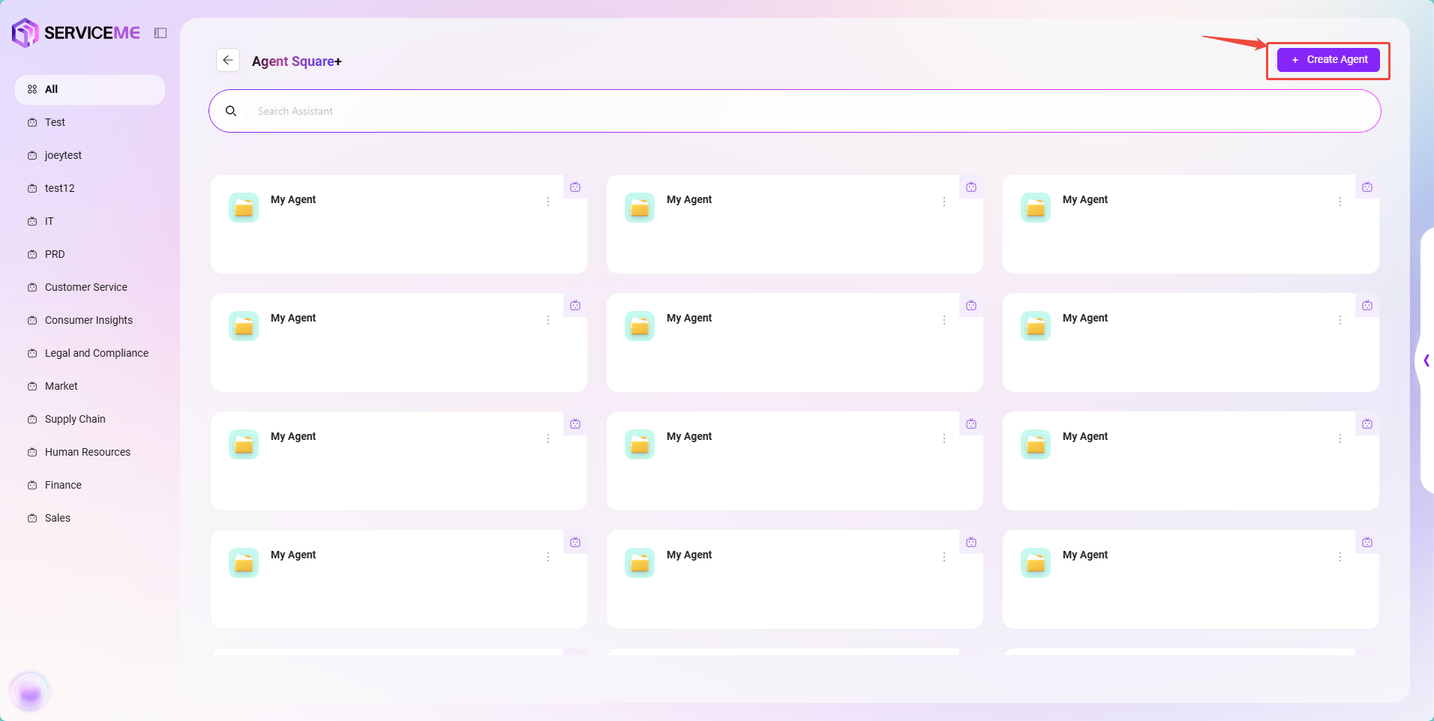
Task: Collapse the sidebar with the panel toggle icon
Action: (x=160, y=33)
